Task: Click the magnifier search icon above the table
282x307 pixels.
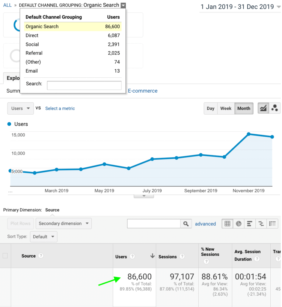Action: (x=186, y=224)
